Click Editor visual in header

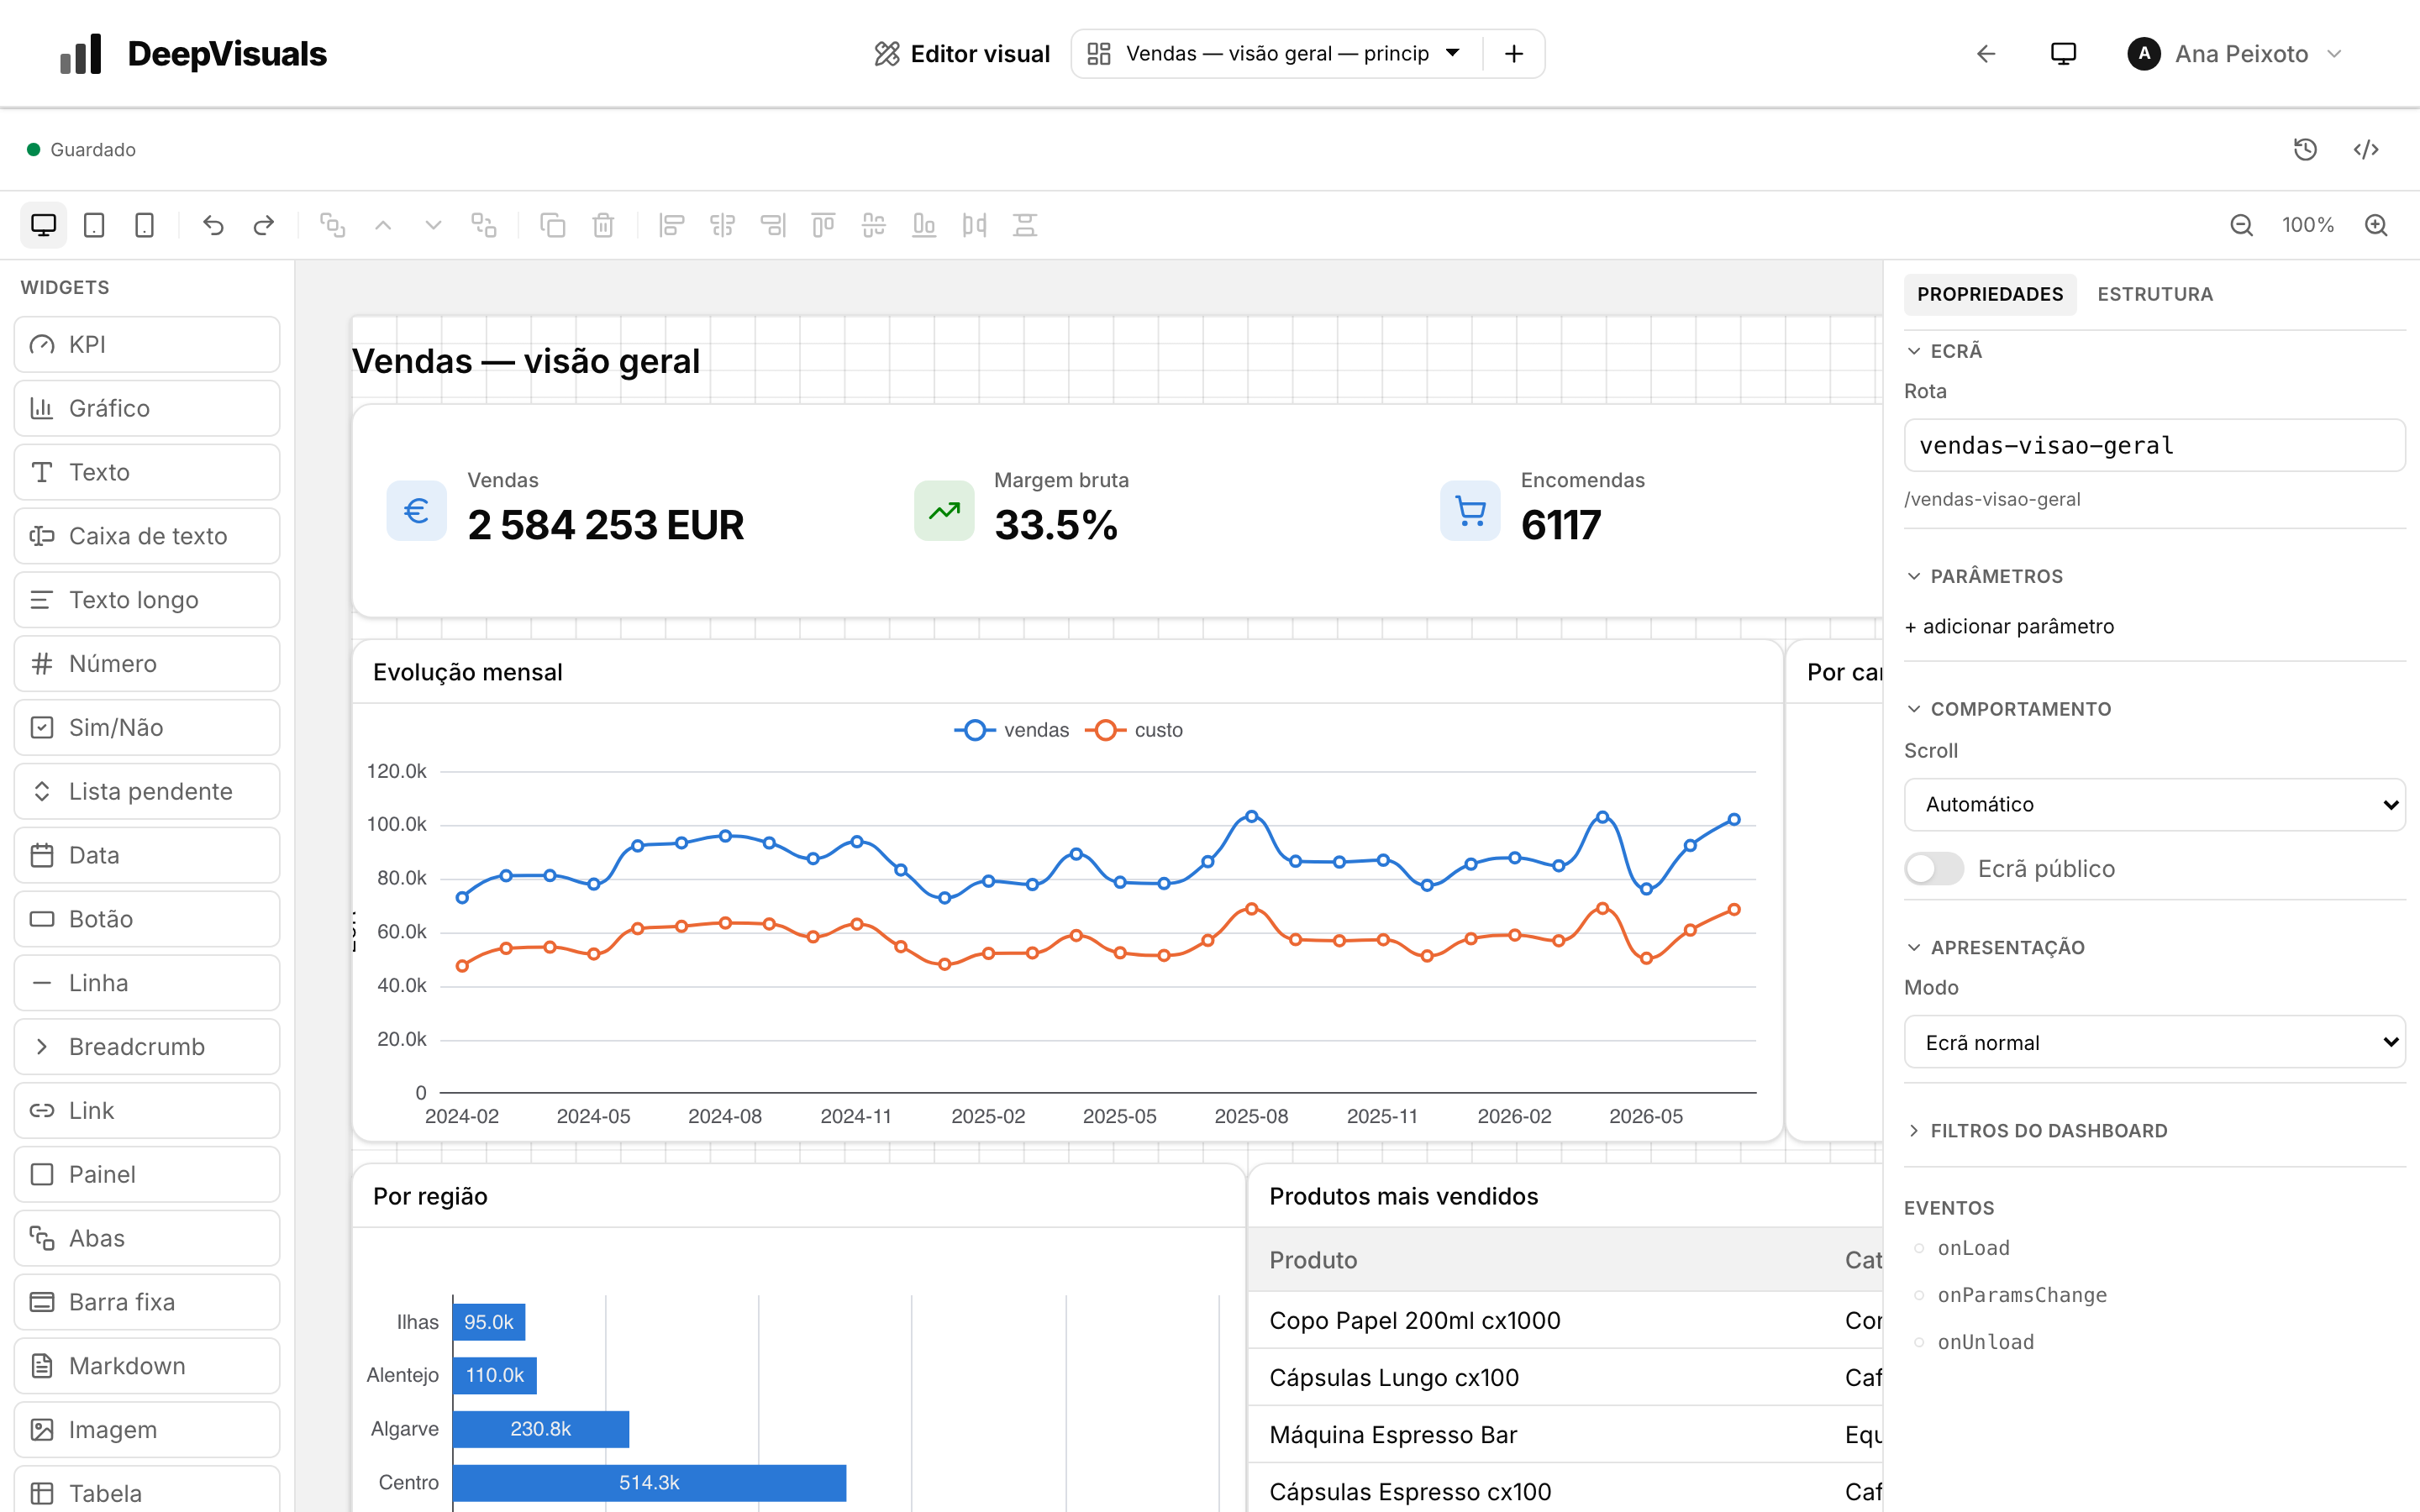961,54
